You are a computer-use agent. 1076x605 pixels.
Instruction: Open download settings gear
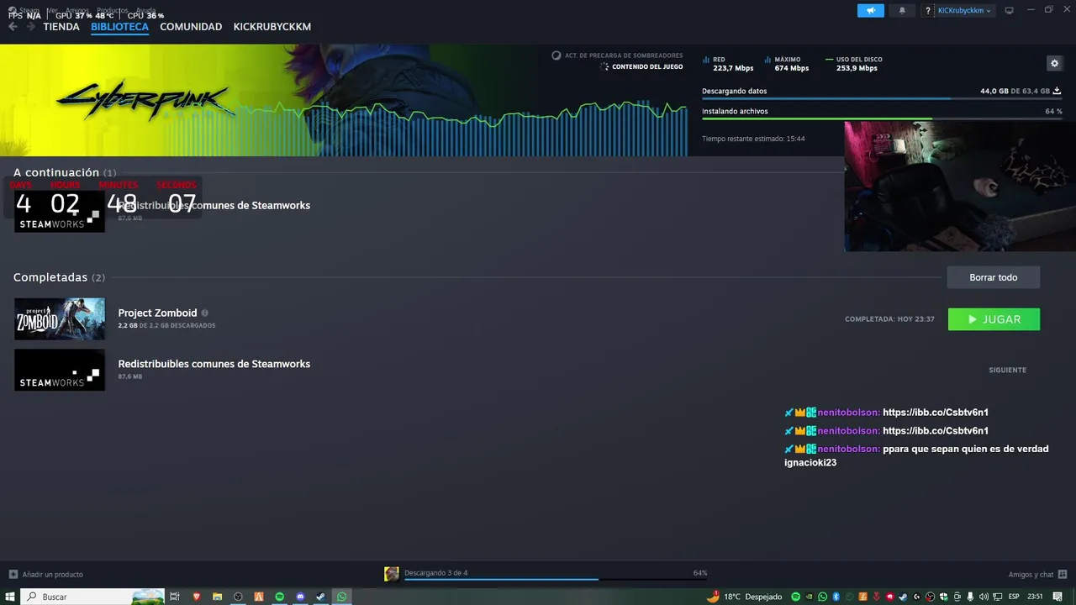tap(1054, 63)
